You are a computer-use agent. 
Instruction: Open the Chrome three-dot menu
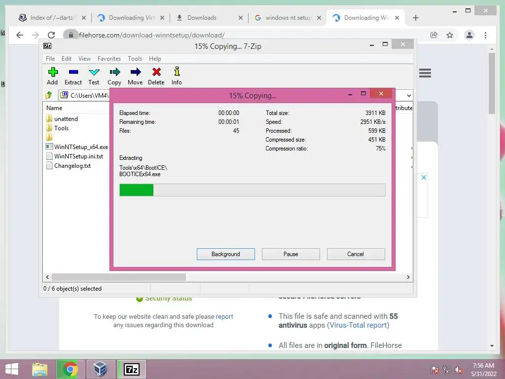click(485, 35)
